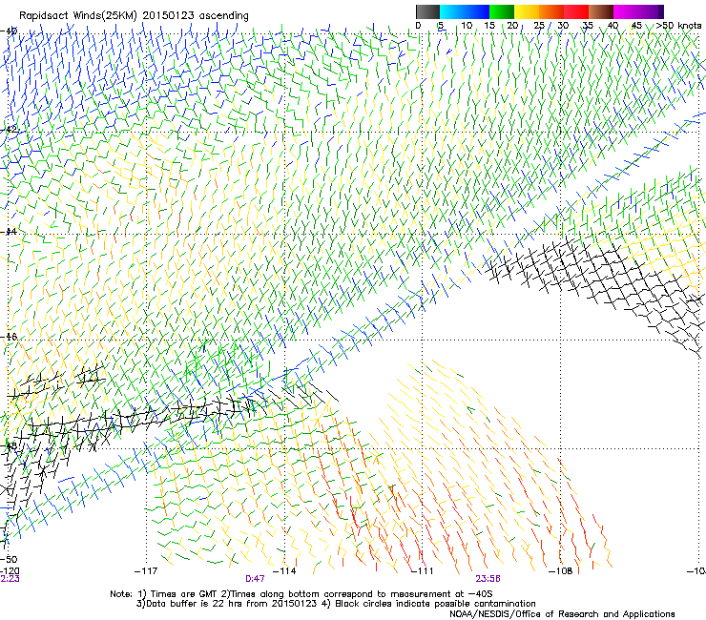This screenshot has width=706, height=620.
Task: Click the '-120' longitude axis label
Action: click(x=10, y=570)
